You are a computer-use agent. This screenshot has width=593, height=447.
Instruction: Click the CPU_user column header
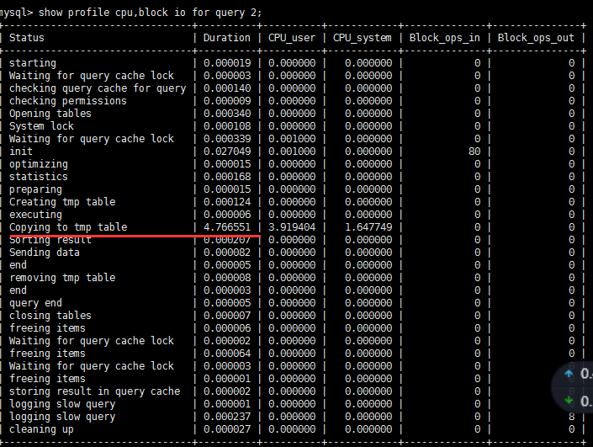(292, 38)
